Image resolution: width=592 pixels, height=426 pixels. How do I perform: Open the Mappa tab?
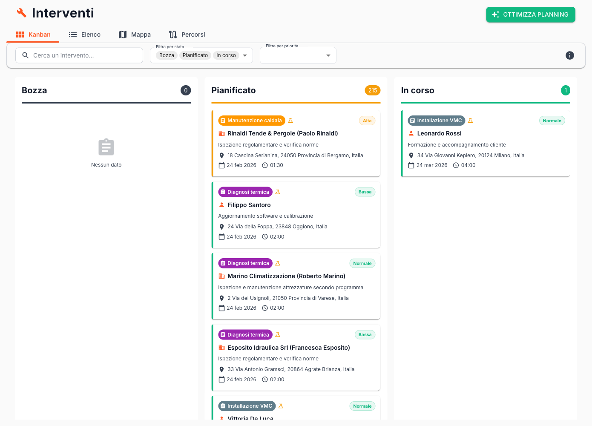tap(135, 35)
